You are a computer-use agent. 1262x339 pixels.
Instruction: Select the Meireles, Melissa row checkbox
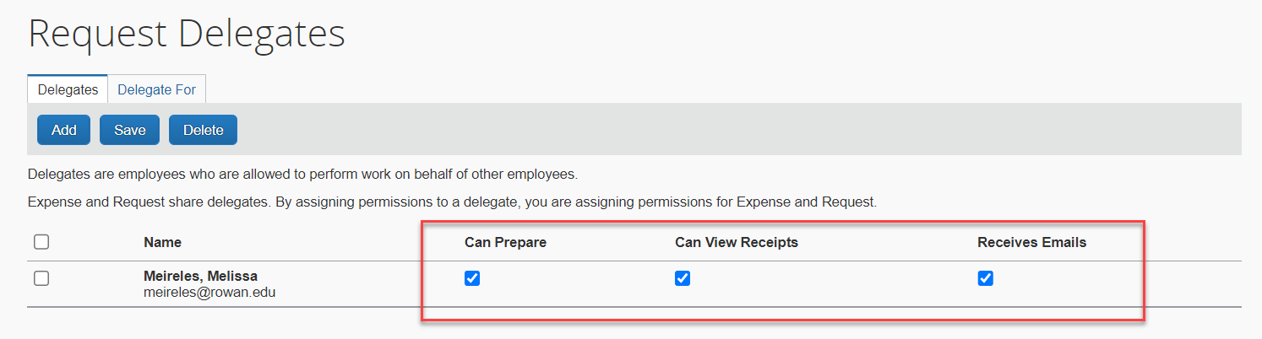click(41, 278)
